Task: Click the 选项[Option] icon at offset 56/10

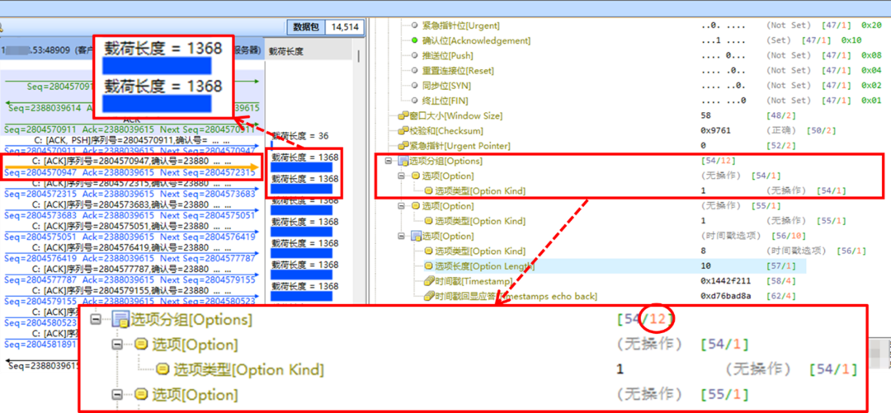Action: 417,237
